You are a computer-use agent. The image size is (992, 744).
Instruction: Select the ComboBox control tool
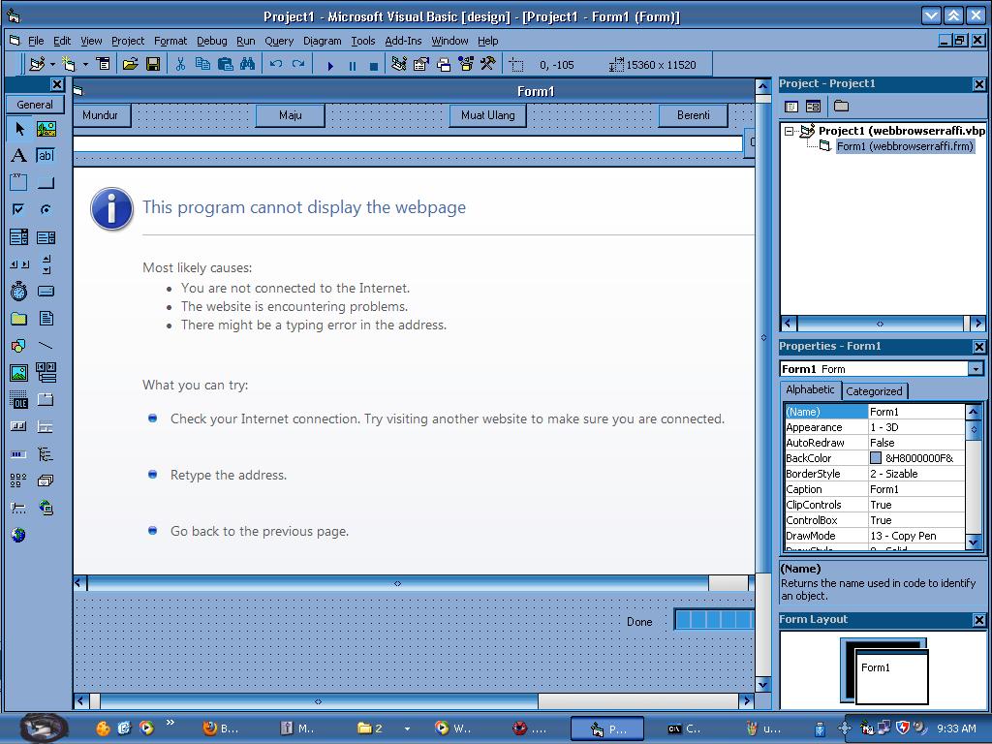[x=19, y=237]
